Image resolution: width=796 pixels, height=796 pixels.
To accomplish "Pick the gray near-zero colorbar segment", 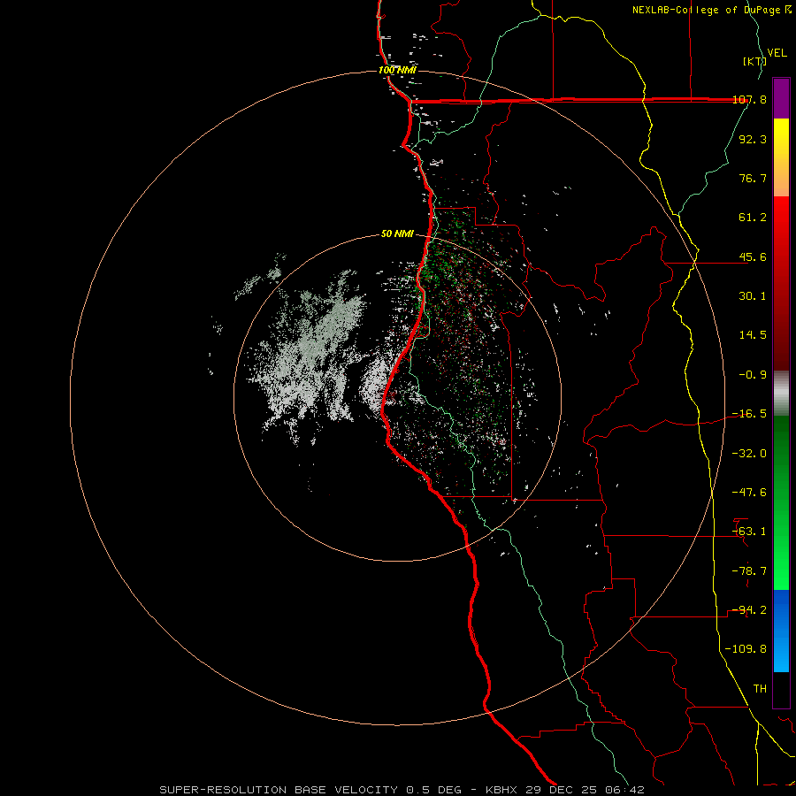I will coord(781,394).
